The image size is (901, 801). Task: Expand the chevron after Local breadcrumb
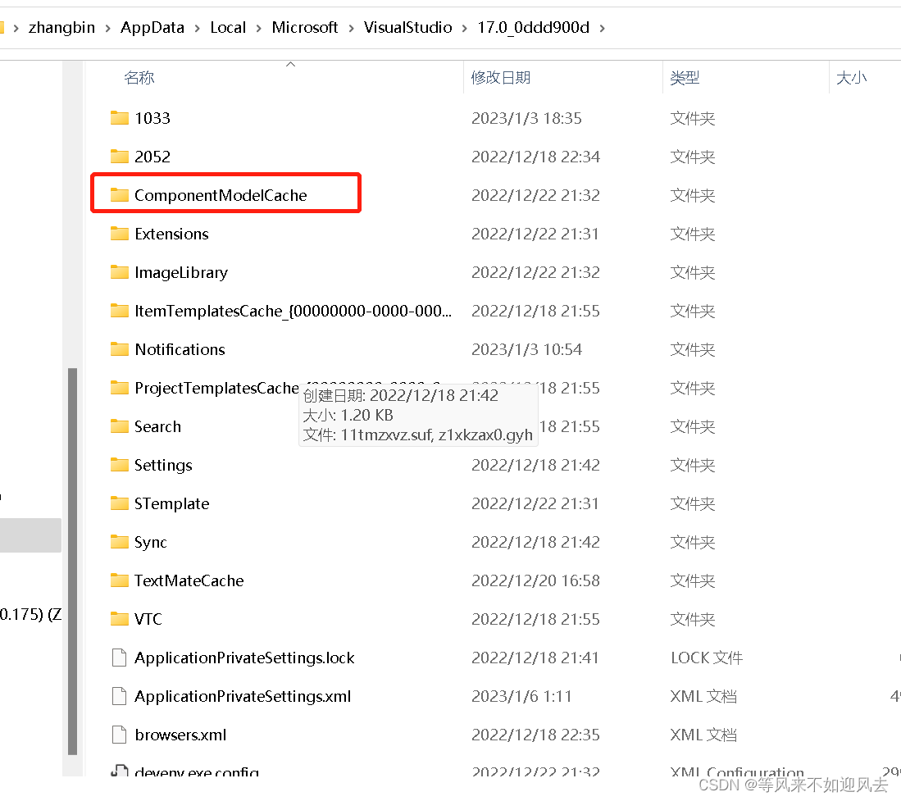pyautogui.click(x=258, y=28)
